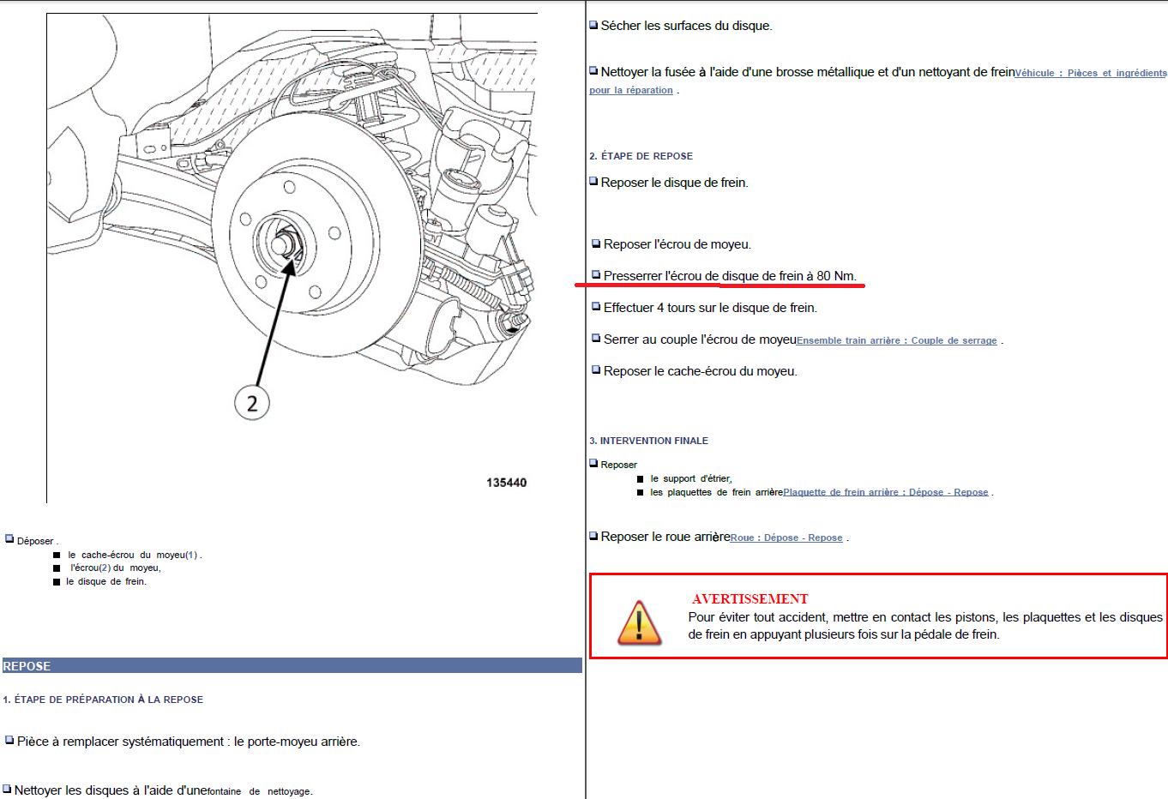
Task: Click the 'Reposer' line under Intervention finale
Action: coord(618,465)
